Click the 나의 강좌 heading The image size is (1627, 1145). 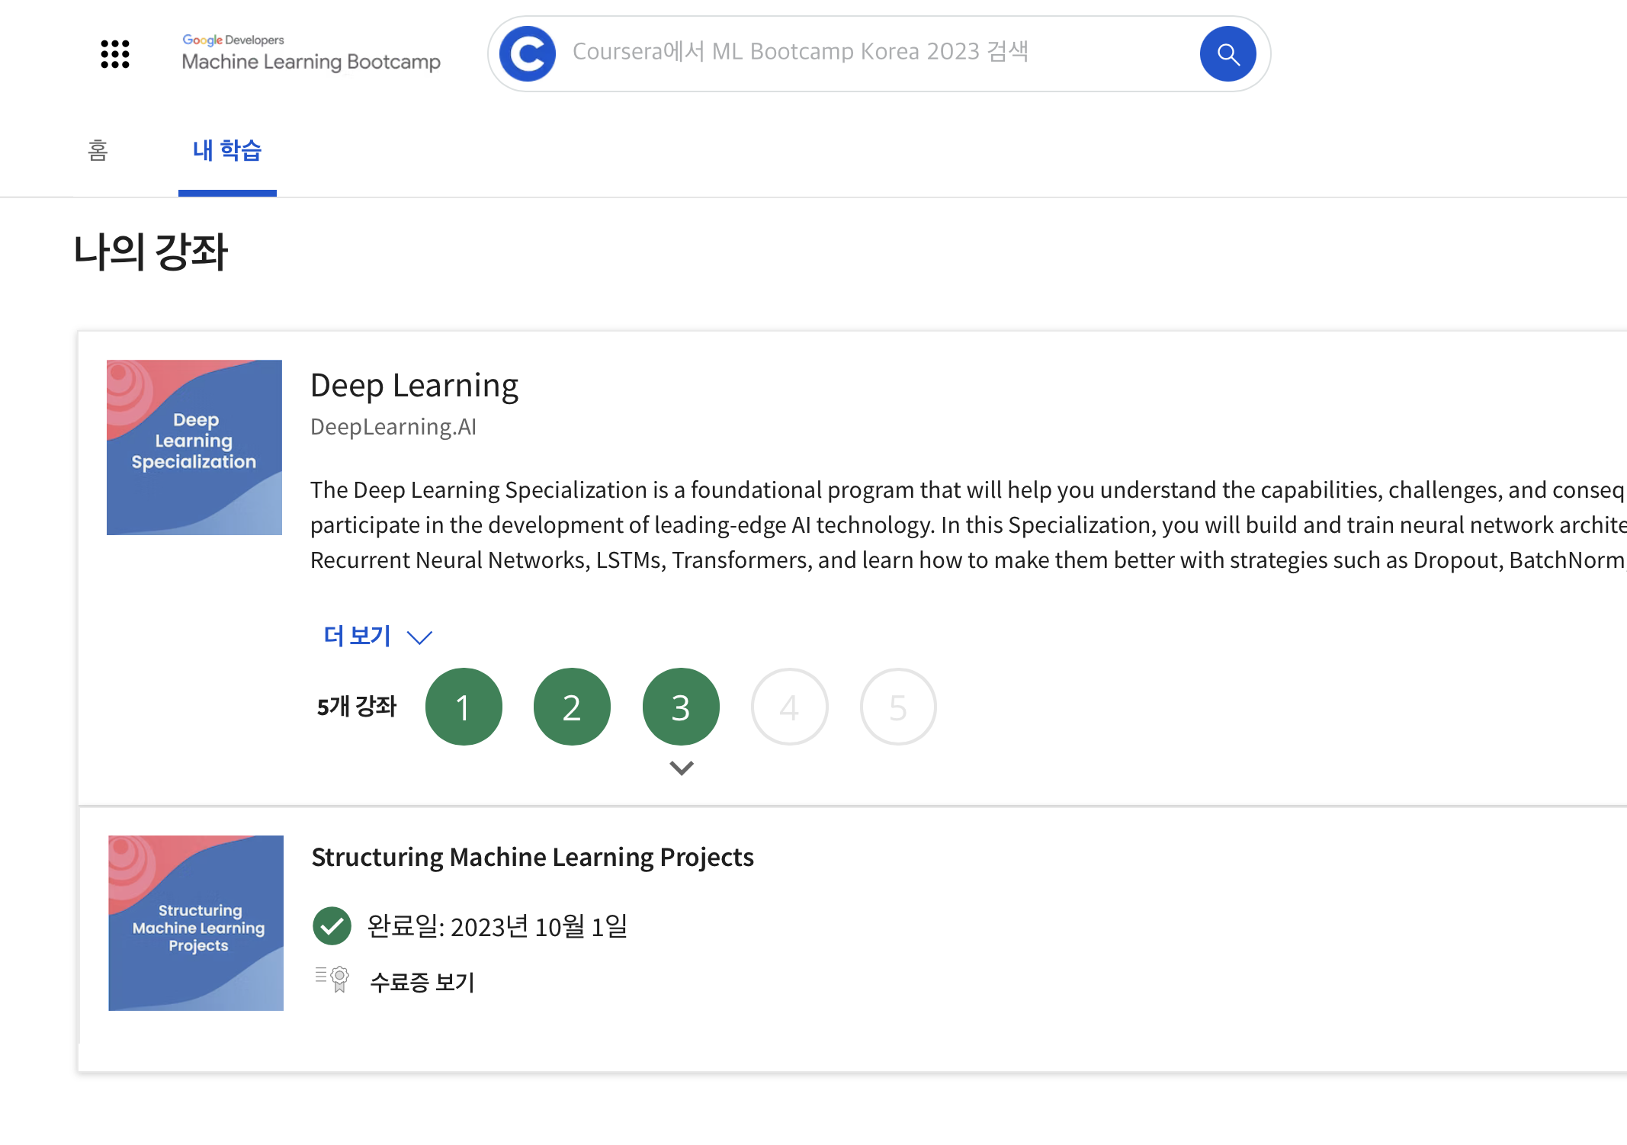[x=151, y=252]
